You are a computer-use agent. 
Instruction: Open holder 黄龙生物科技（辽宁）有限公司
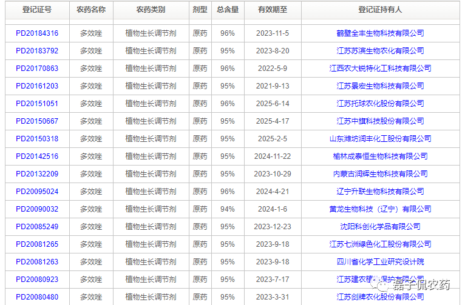point(380,209)
